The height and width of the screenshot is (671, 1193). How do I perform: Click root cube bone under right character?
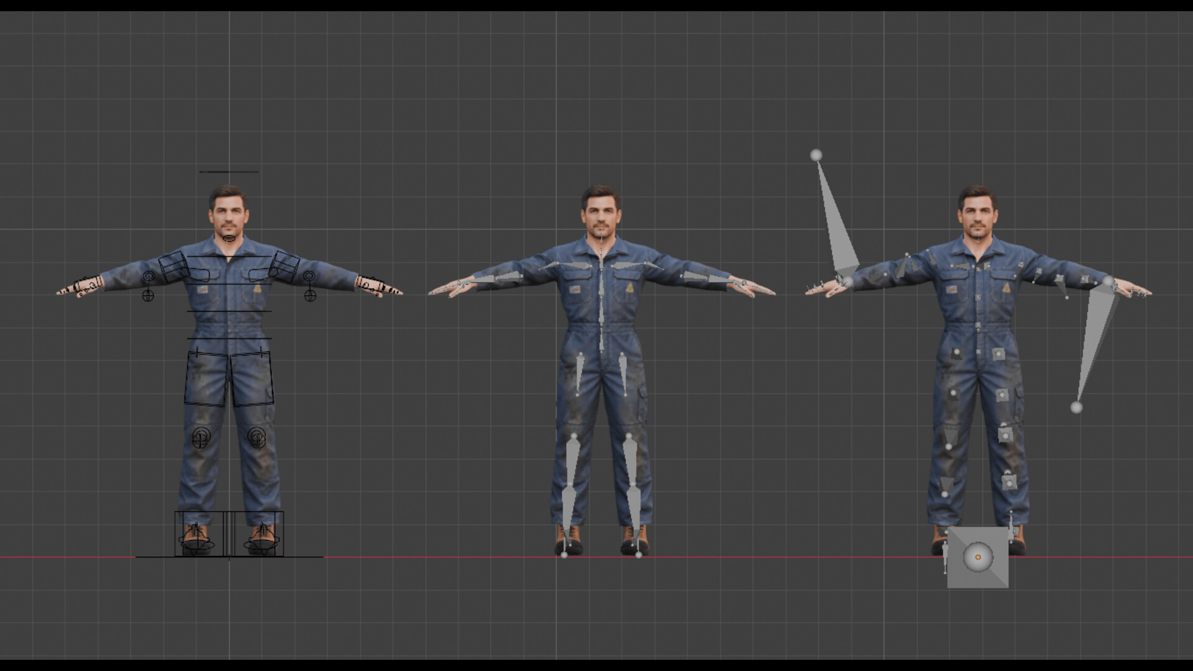(x=977, y=557)
